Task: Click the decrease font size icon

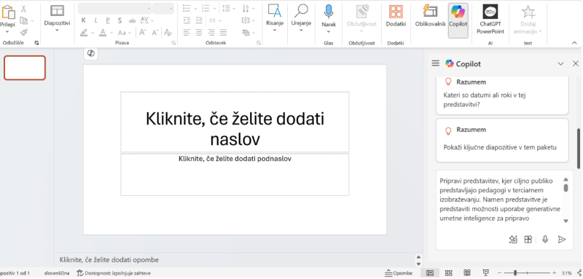Action: tap(155, 33)
